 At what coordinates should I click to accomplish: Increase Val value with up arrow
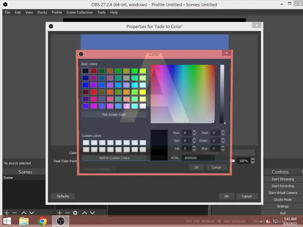click(x=194, y=147)
